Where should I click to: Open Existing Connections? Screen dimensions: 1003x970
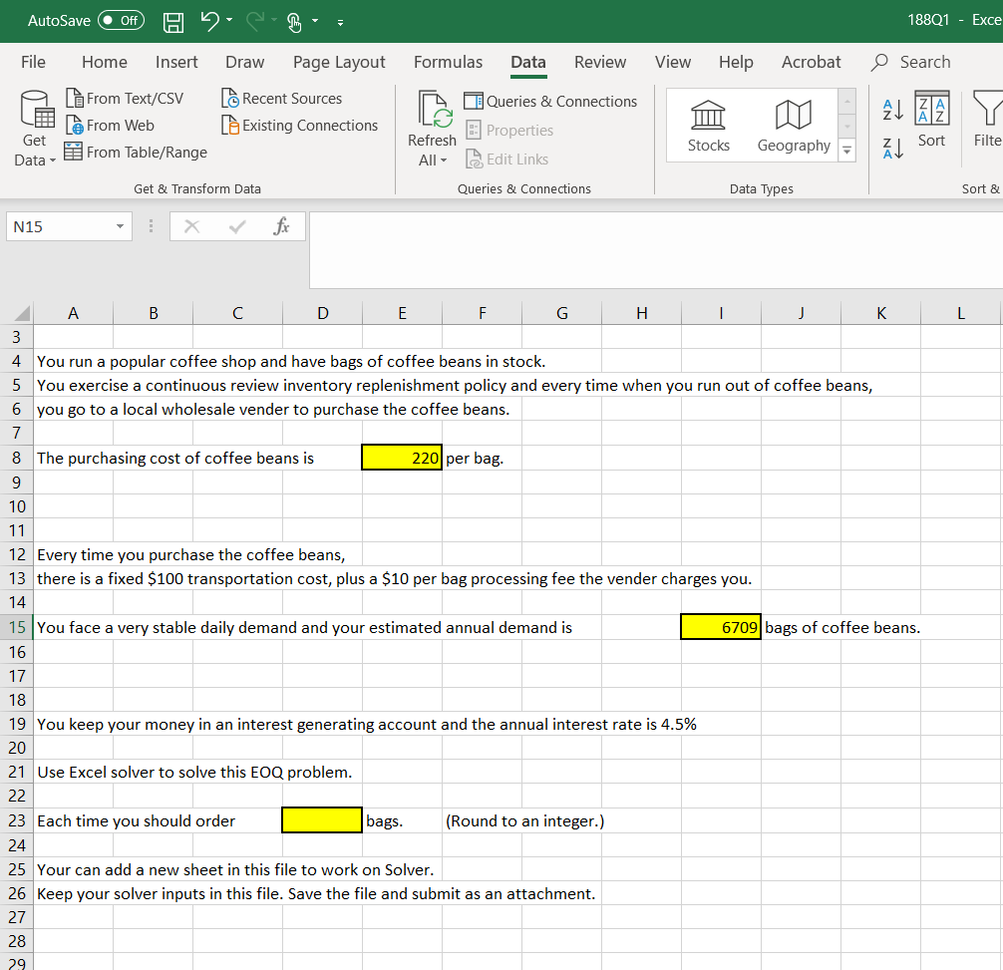(x=299, y=125)
